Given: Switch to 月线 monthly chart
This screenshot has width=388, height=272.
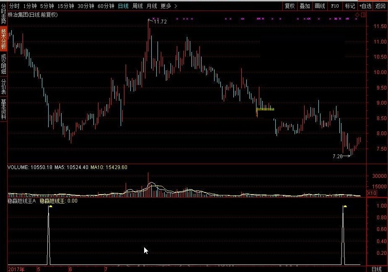Looking at the screenshot, I should 152,6.
